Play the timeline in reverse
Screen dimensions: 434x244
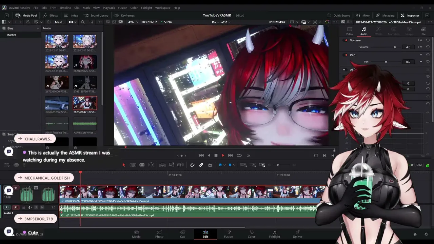point(209,155)
